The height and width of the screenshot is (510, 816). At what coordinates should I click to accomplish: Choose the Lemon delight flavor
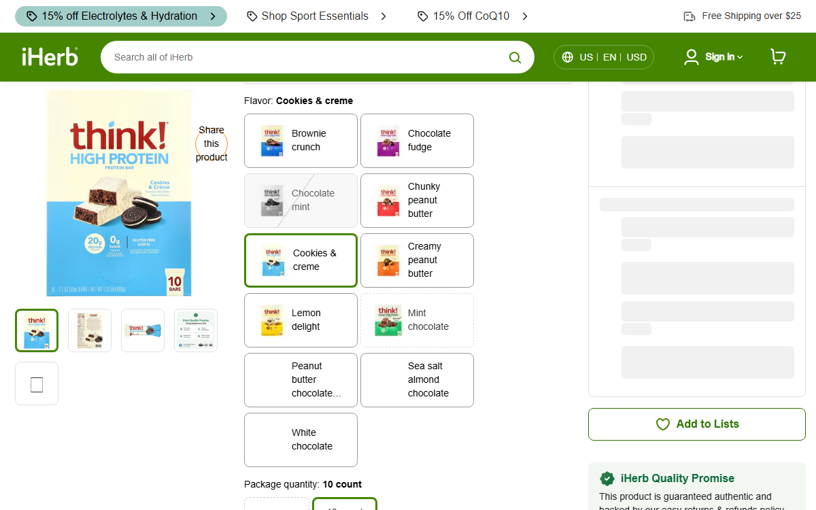[x=301, y=320]
